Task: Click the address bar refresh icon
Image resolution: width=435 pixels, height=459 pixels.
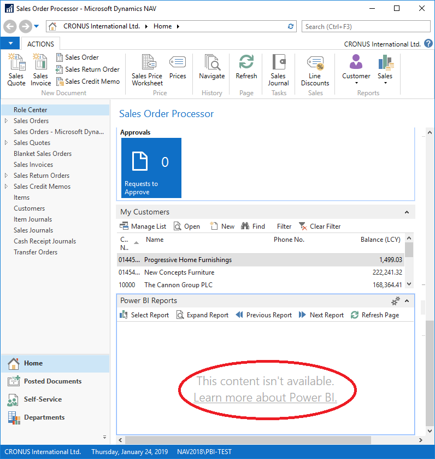Action: [x=291, y=26]
